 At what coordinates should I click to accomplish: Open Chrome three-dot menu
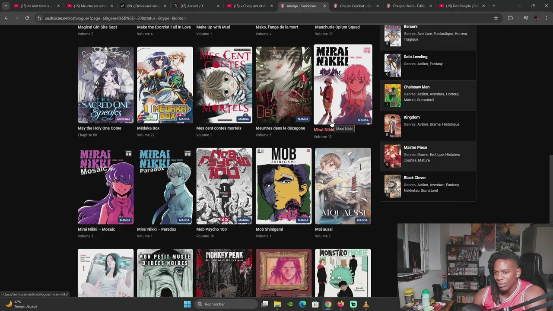point(547,18)
